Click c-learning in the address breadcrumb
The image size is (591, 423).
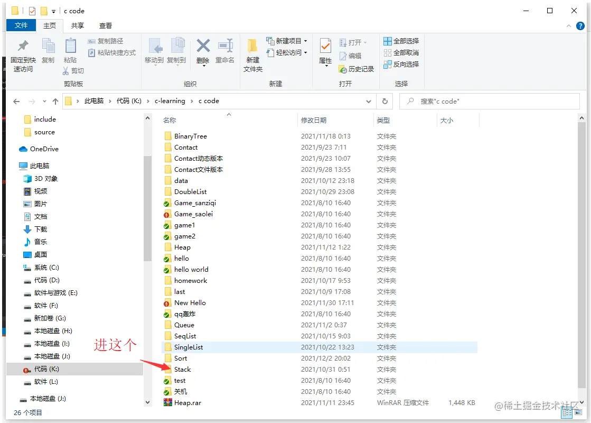click(170, 101)
